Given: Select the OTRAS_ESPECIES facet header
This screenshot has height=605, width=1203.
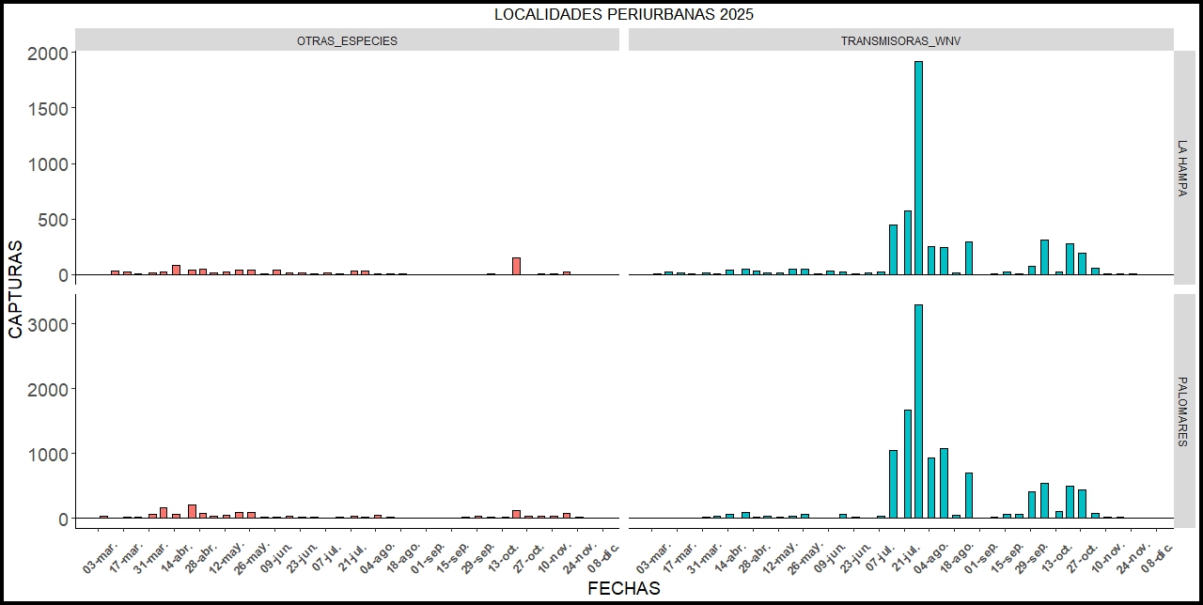Looking at the screenshot, I should [x=347, y=40].
